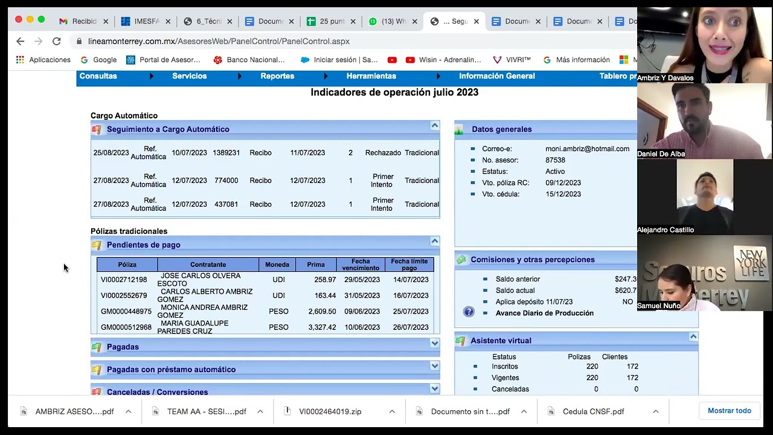Open options for Documento sin t pdf download
The height and width of the screenshot is (435, 773).
click(524, 411)
